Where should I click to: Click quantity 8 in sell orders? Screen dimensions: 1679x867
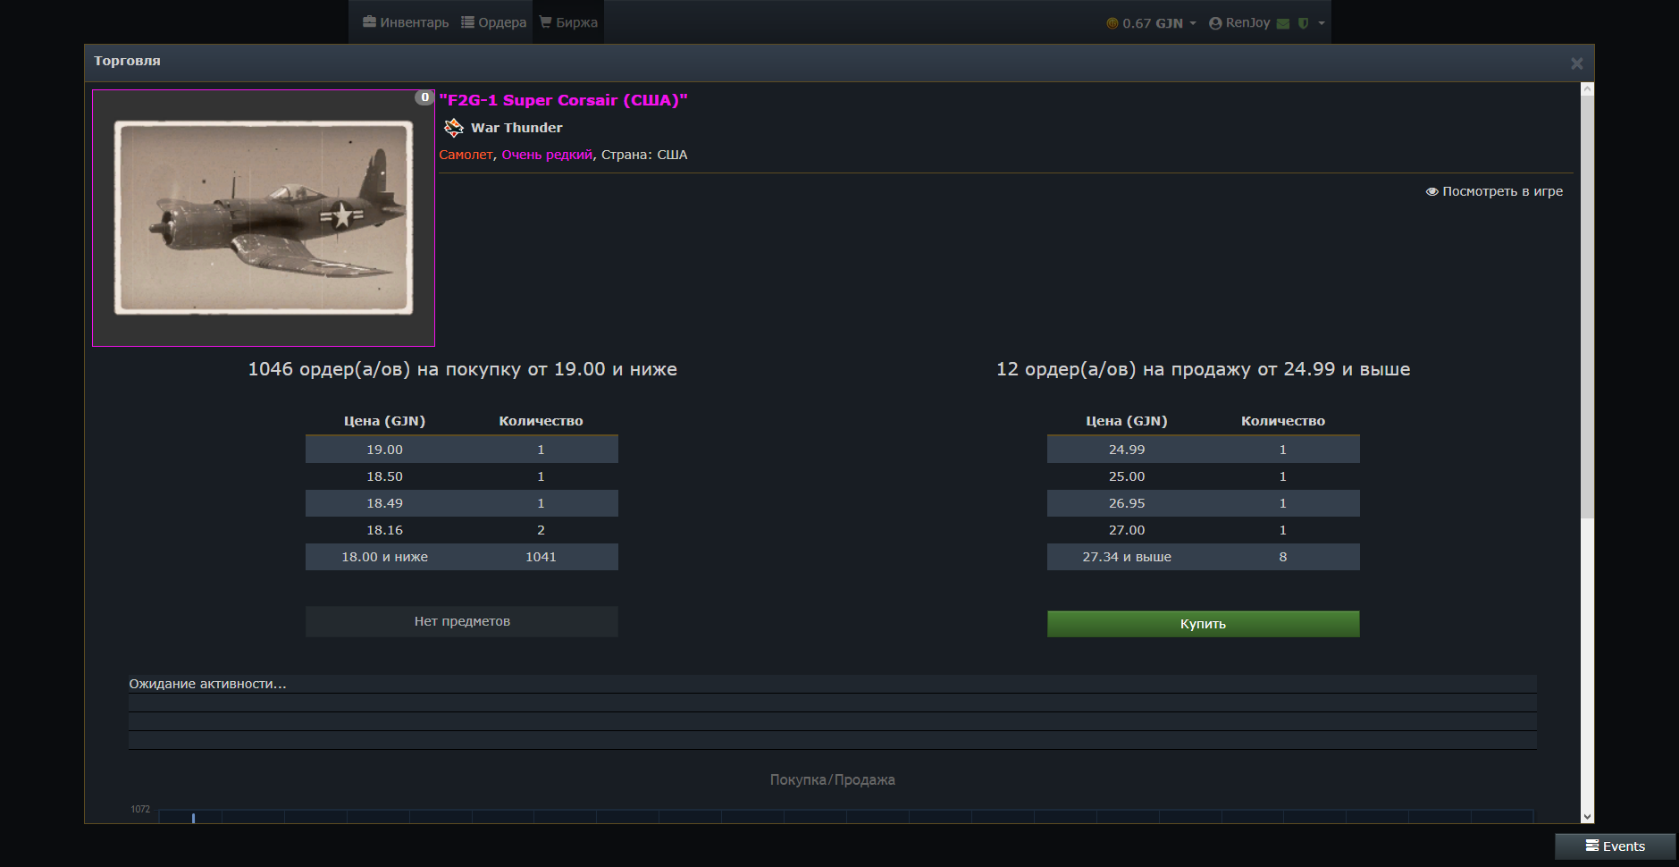1283,557
